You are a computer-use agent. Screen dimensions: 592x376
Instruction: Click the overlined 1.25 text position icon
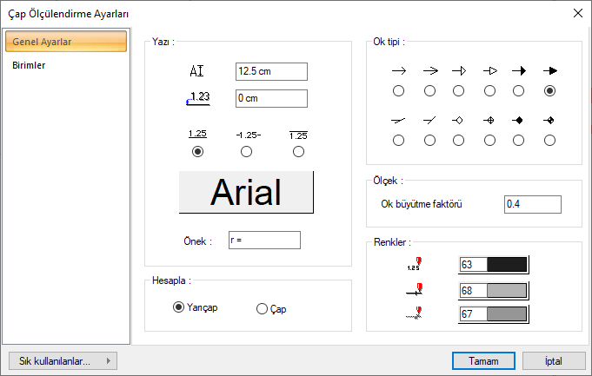tap(298, 135)
